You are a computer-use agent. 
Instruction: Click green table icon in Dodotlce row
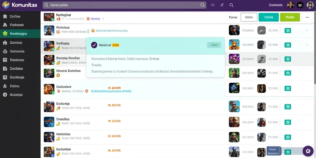[x=288, y=122]
